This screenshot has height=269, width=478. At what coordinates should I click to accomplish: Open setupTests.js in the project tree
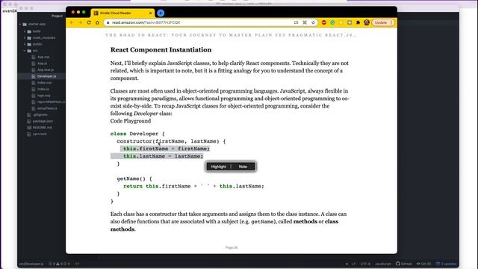47,108
